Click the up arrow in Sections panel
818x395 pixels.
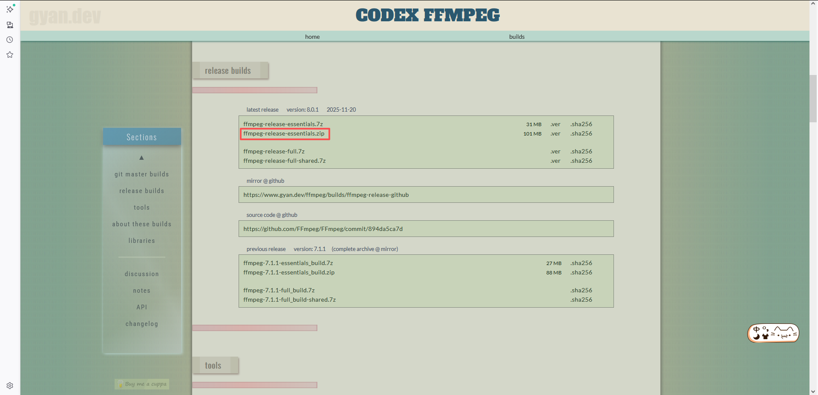141,158
